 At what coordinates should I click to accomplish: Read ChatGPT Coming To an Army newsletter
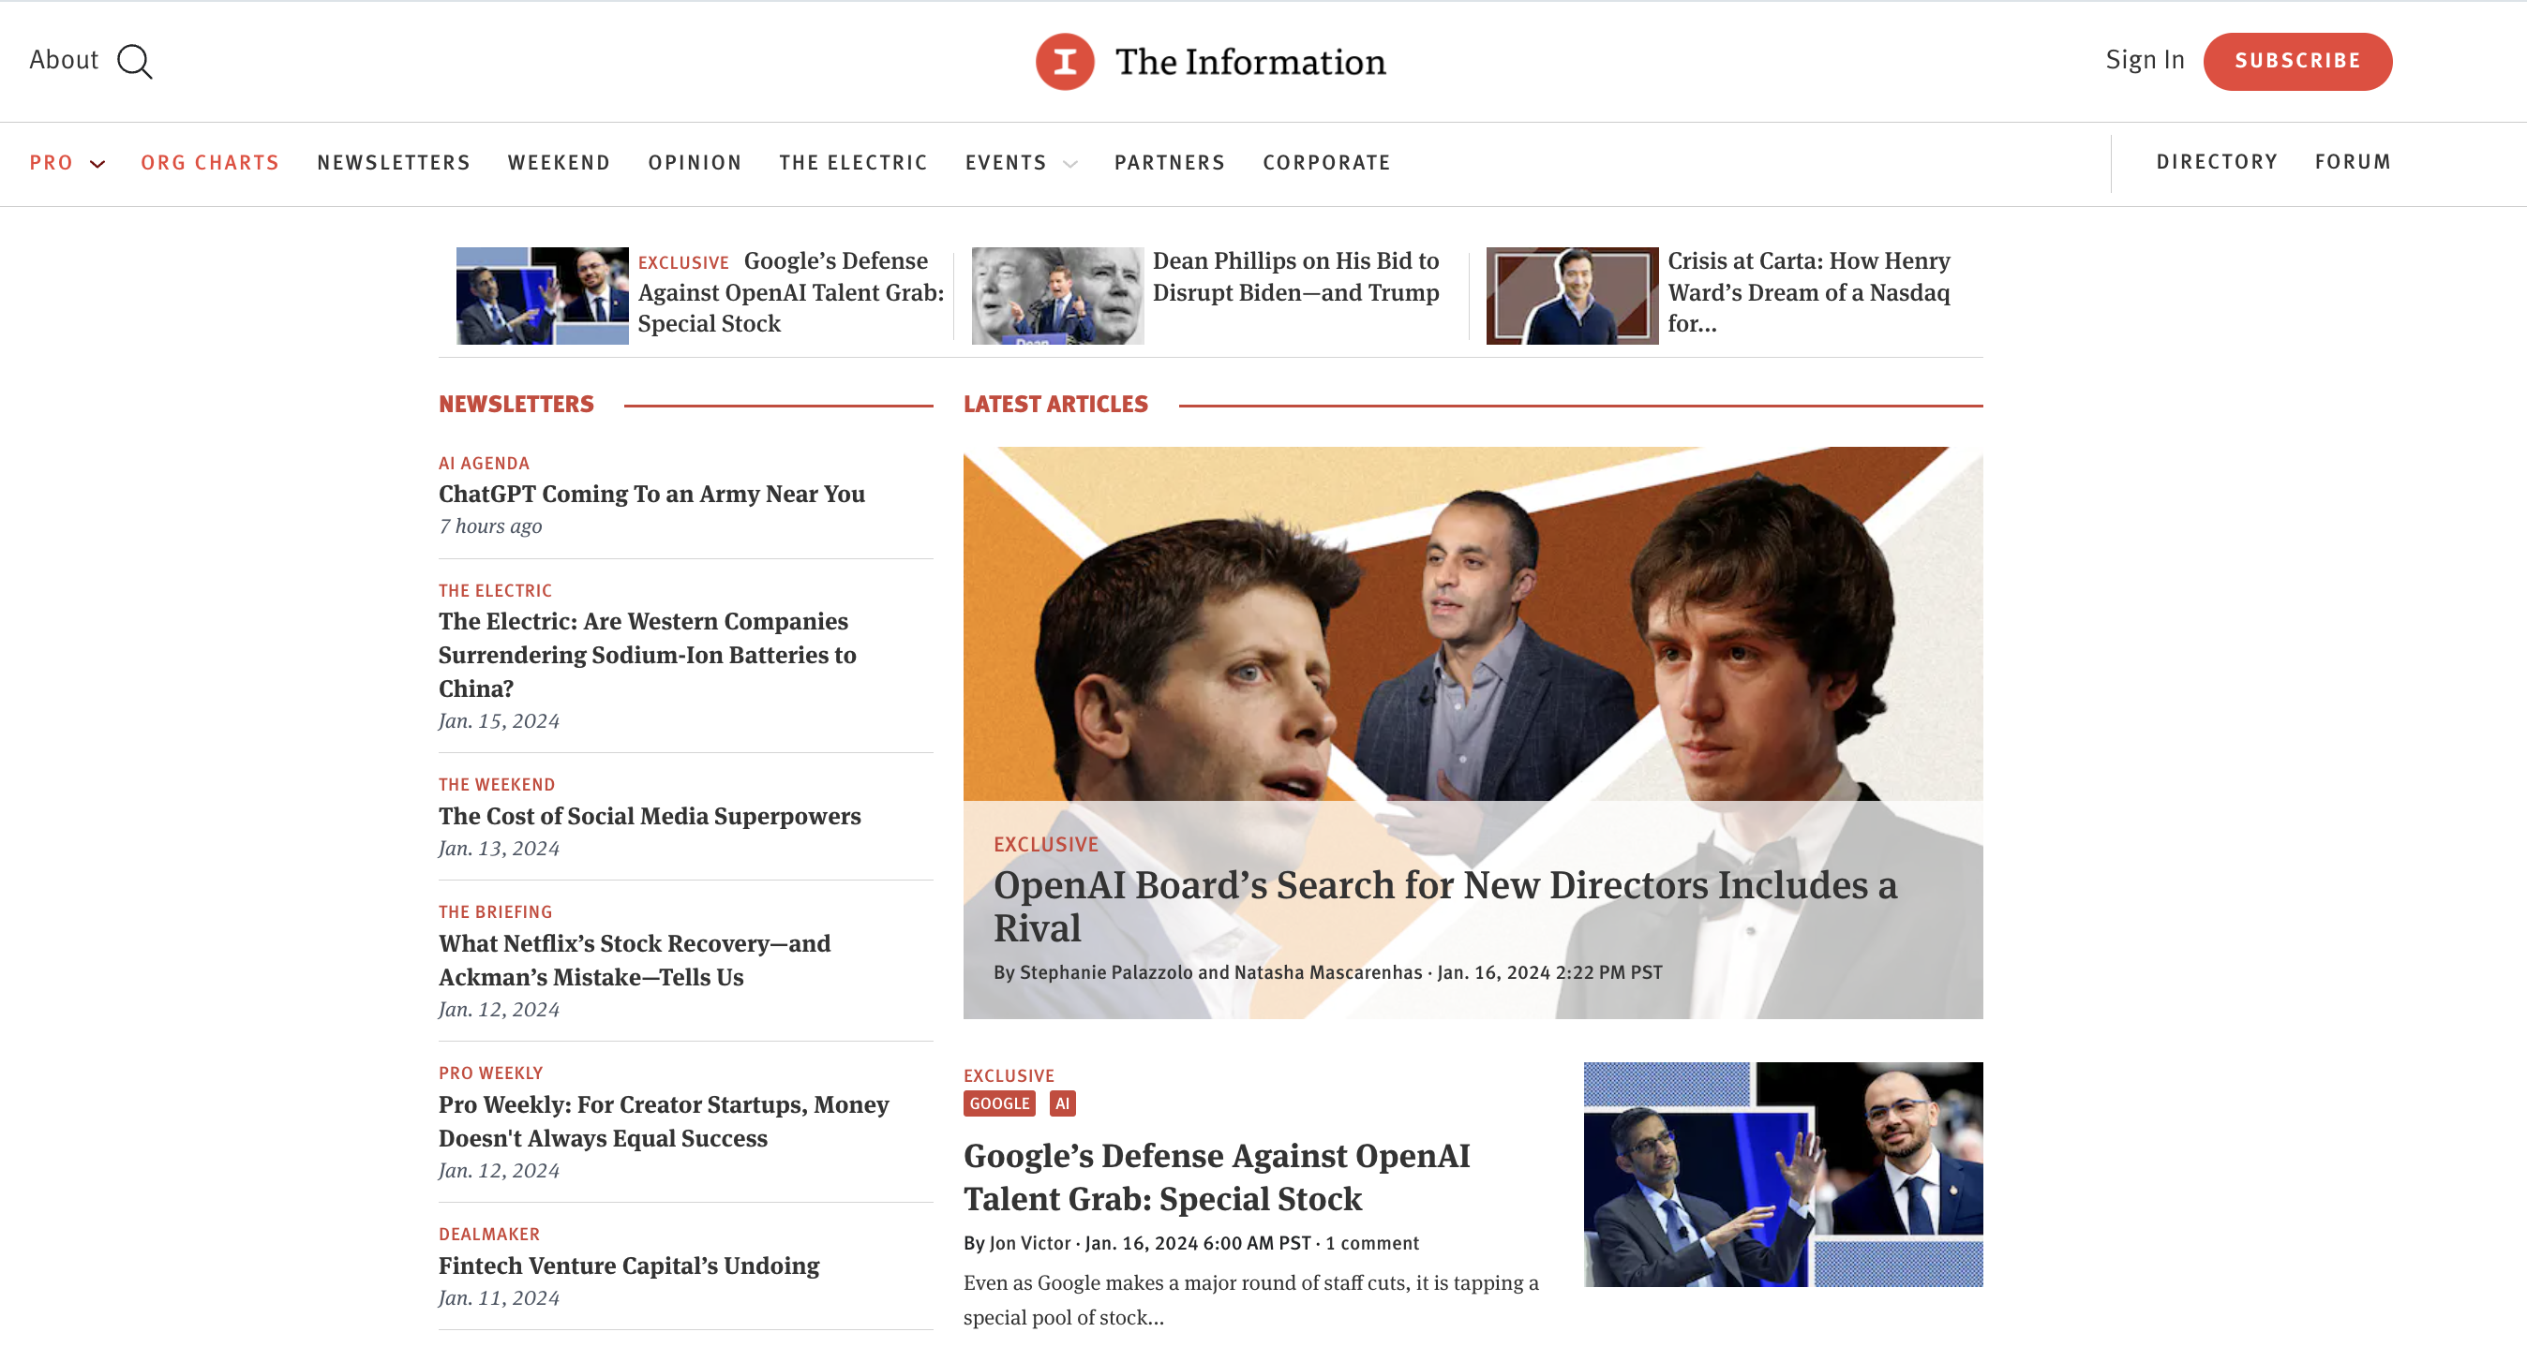(x=651, y=494)
